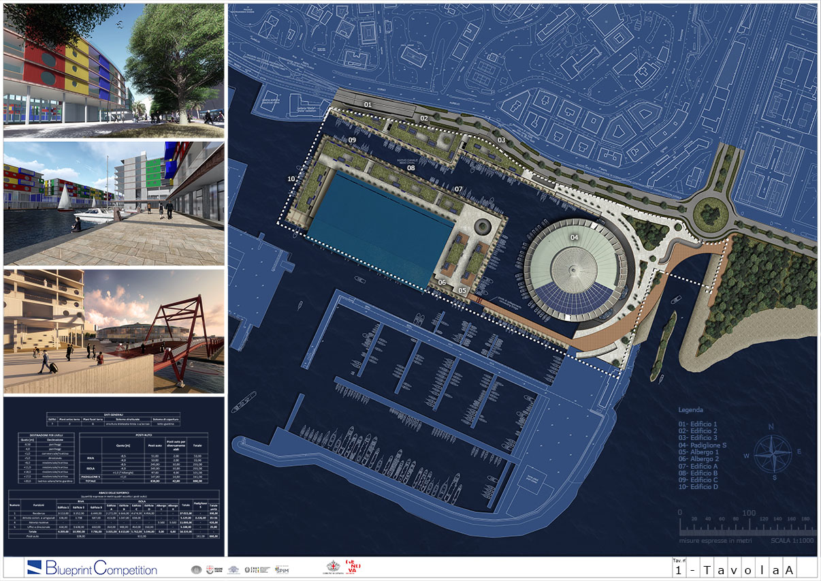Image resolution: width=821 pixels, height=581 pixels.
Task: Click the 04 pavilion marker on map
Action: 574,237
